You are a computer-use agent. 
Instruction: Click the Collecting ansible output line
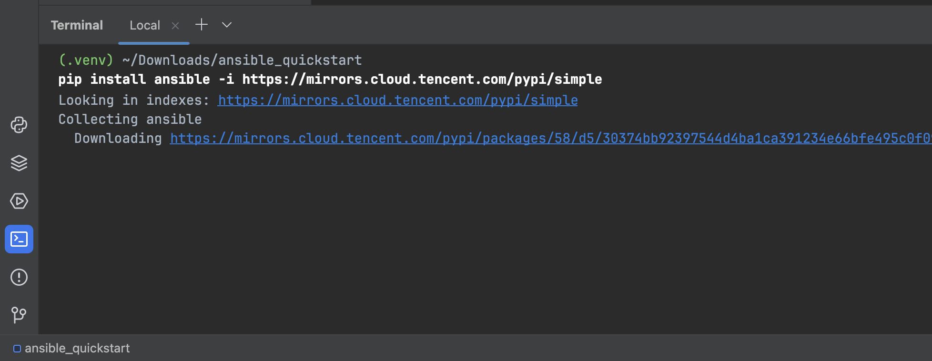point(130,119)
